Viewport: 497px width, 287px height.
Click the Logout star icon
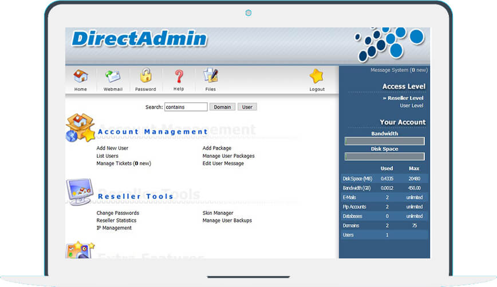pos(317,77)
